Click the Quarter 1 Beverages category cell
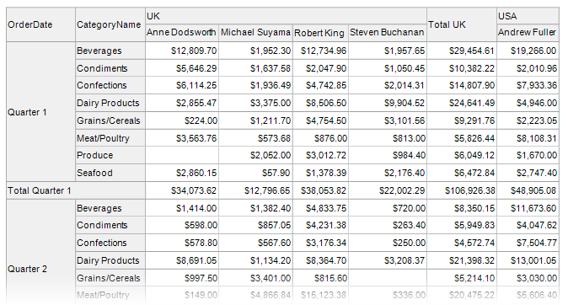This screenshot has height=305, width=568. [110, 51]
